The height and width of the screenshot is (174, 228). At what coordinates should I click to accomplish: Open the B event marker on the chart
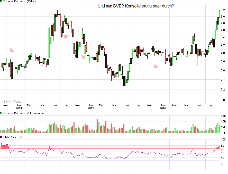[66, 37]
